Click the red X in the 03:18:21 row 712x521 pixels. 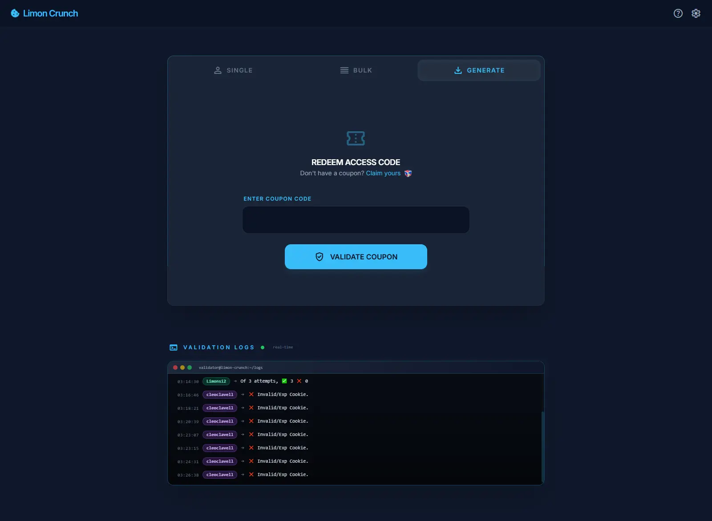[251, 408]
